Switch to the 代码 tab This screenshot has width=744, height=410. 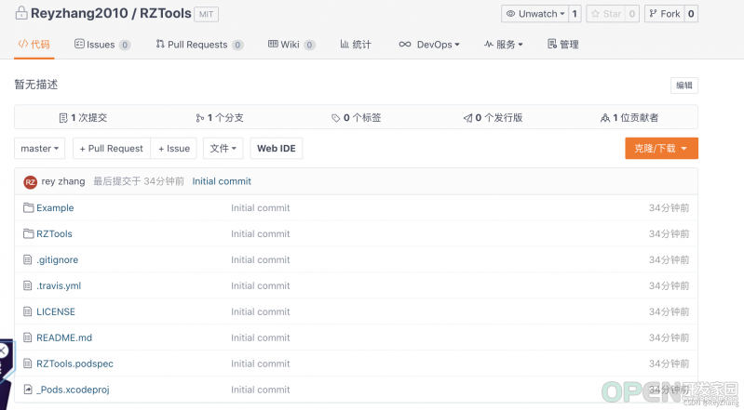(34, 45)
